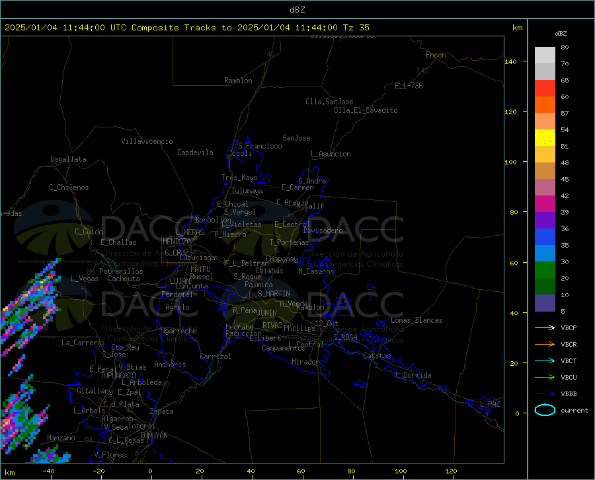The width and height of the screenshot is (595, 480).
Task: Select the yellow 51 dBZ color swatch
Action: pos(545,138)
